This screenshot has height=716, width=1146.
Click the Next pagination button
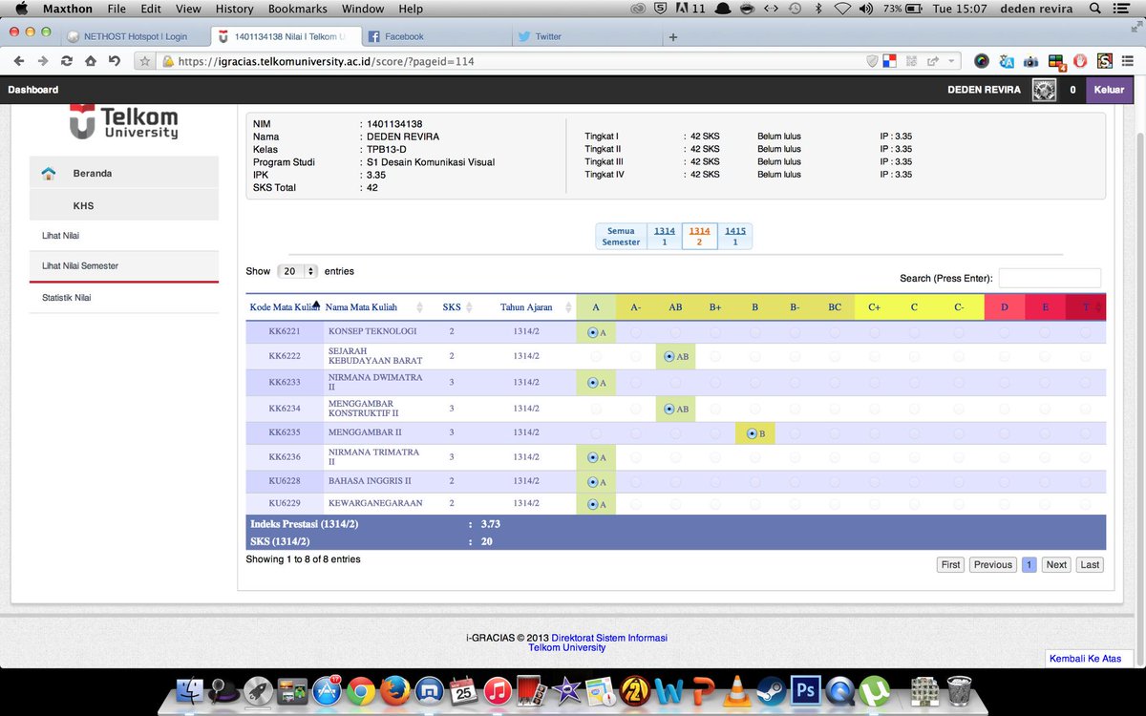pyautogui.click(x=1056, y=564)
